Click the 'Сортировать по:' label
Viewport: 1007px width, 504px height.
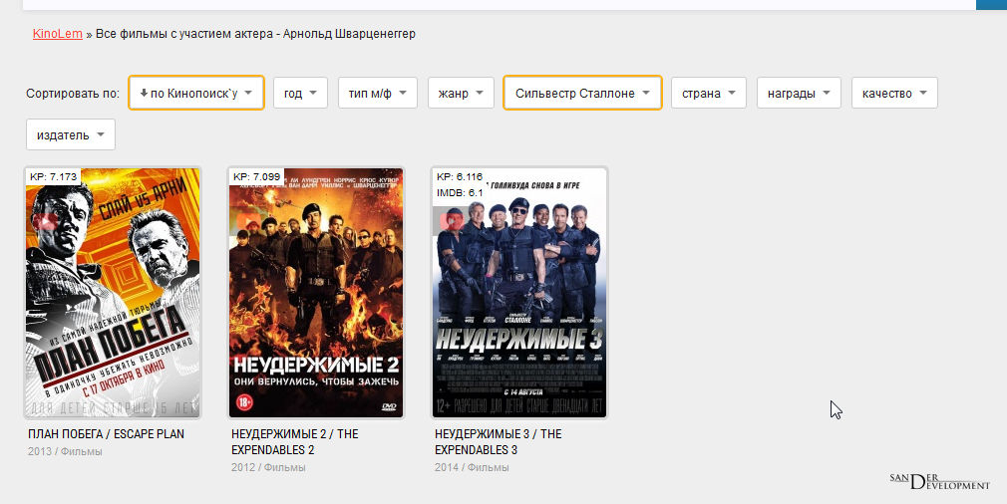(73, 94)
